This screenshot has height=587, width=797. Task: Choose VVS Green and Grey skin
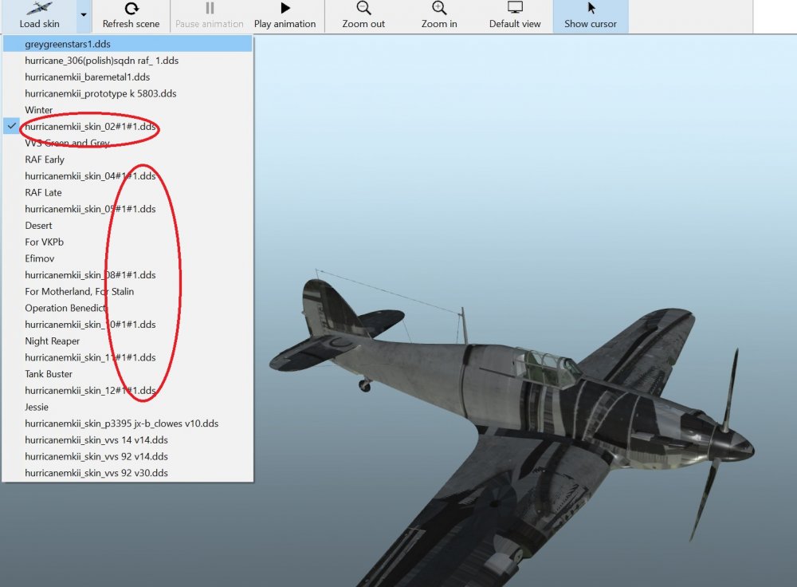pyautogui.click(x=128, y=144)
